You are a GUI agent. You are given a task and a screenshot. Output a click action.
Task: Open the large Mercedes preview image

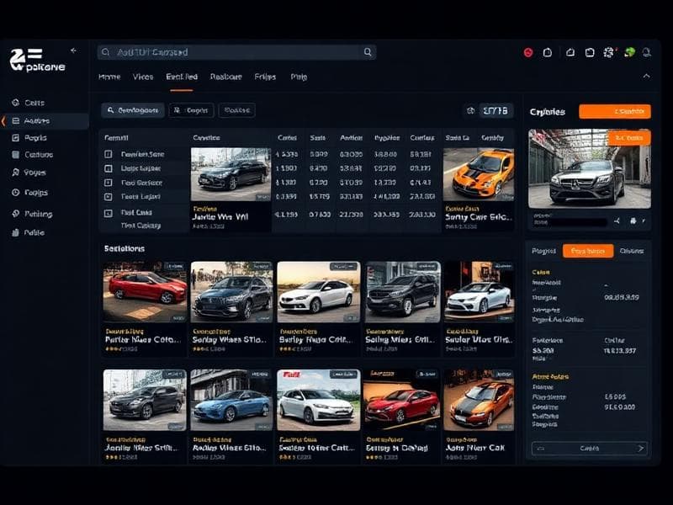[x=590, y=169]
